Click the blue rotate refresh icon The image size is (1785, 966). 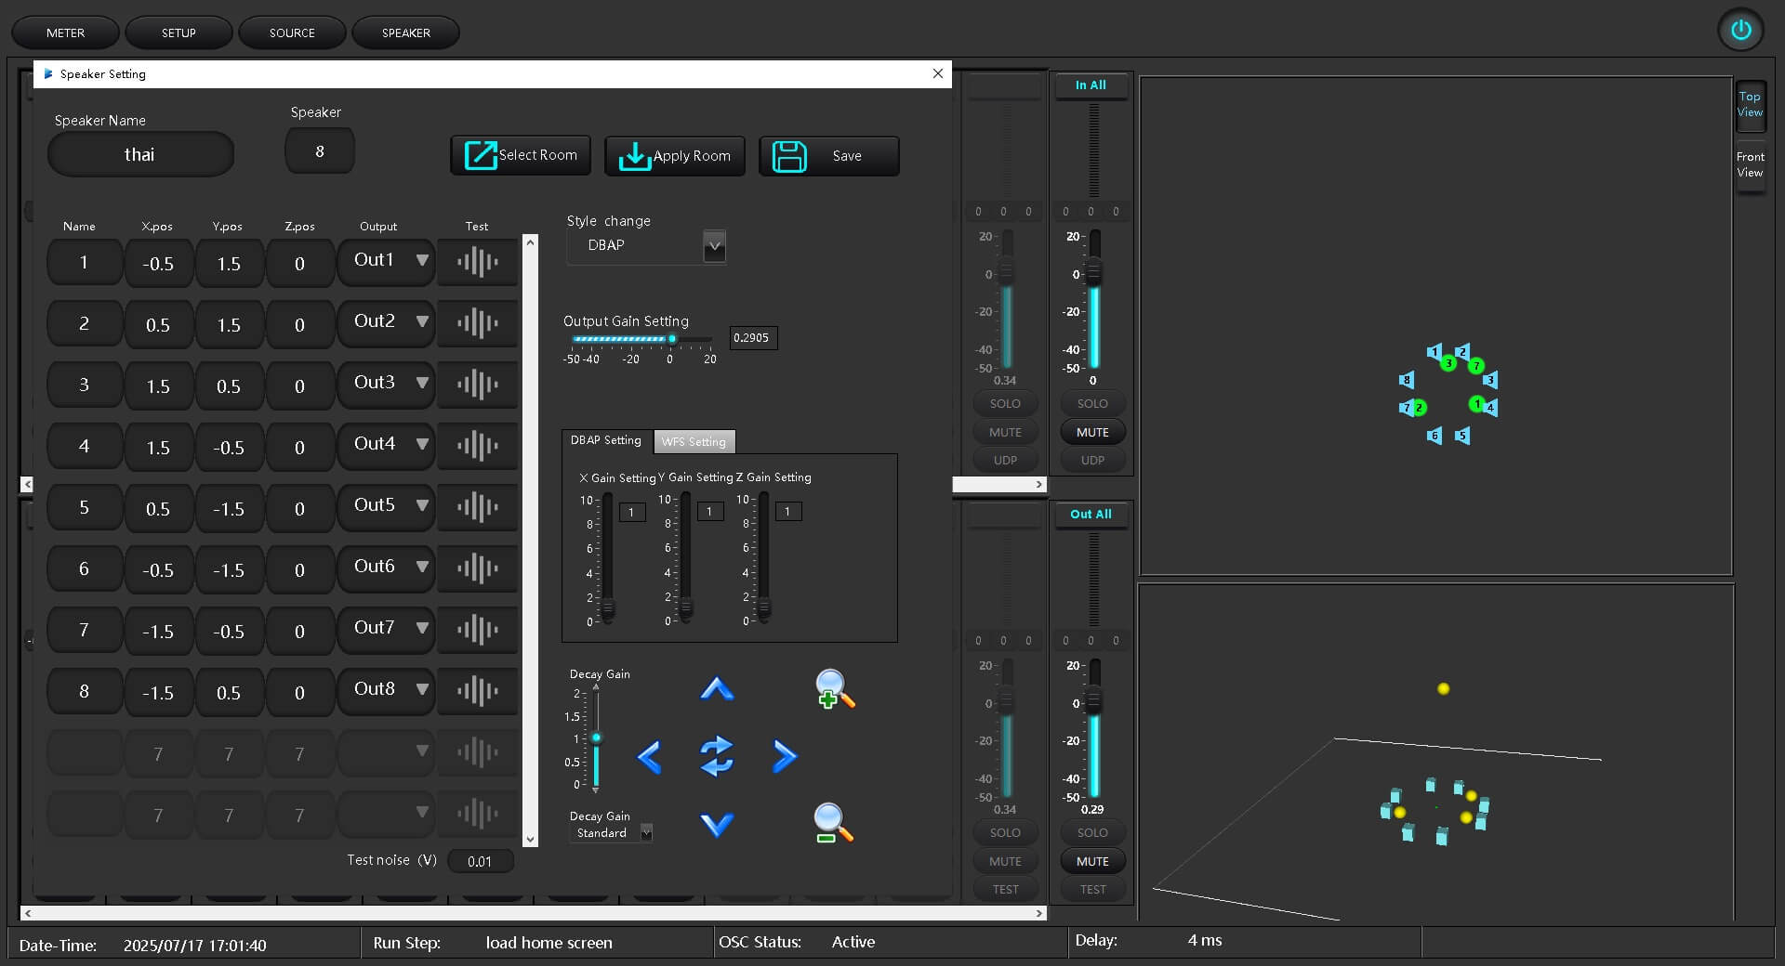pyautogui.click(x=716, y=756)
